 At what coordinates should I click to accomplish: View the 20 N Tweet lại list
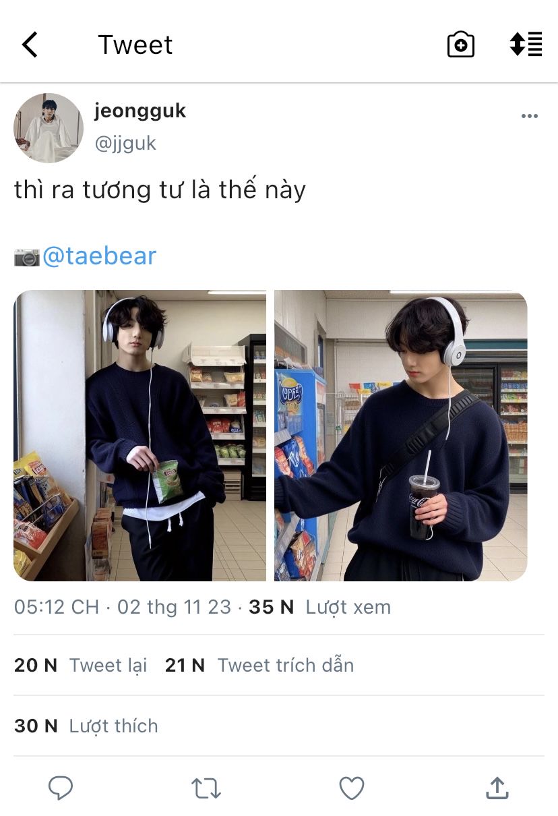pos(81,666)
